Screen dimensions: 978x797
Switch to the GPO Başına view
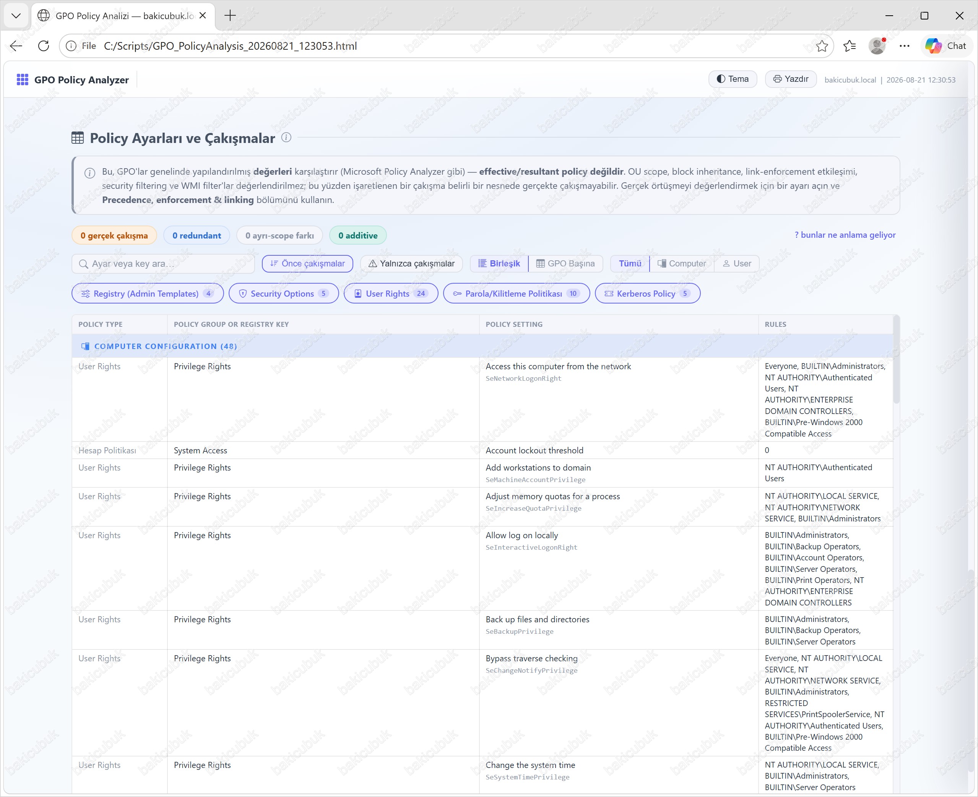(x=566, y=263)
